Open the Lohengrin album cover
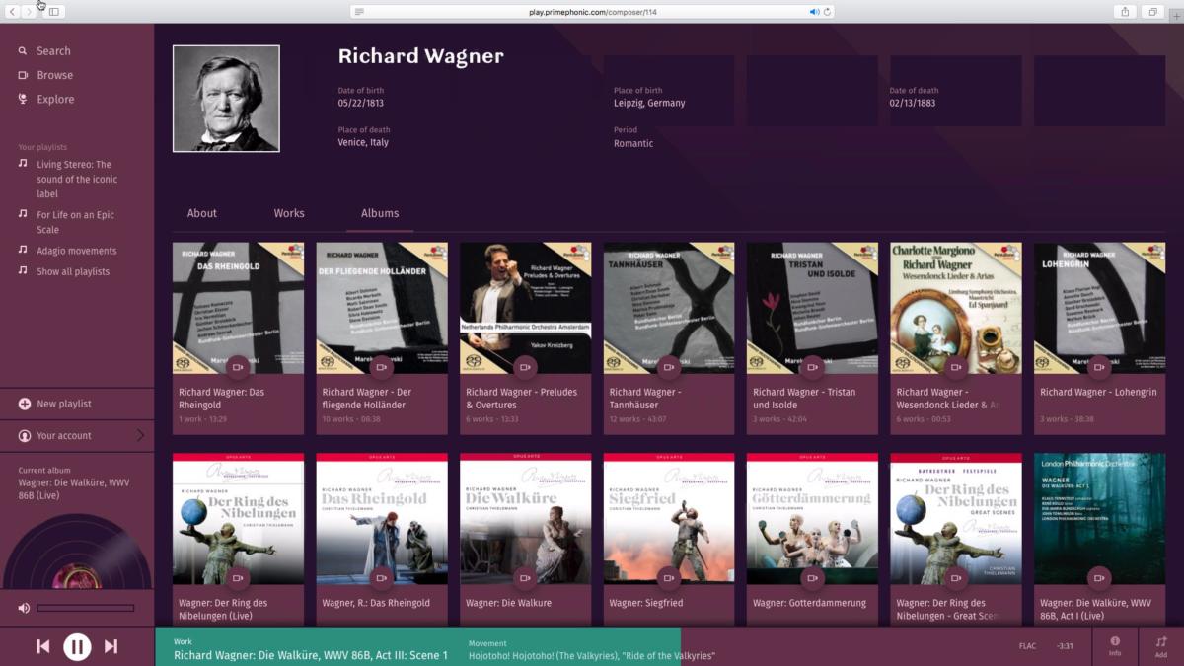 pyautogui.click(x=1099, y=308)
